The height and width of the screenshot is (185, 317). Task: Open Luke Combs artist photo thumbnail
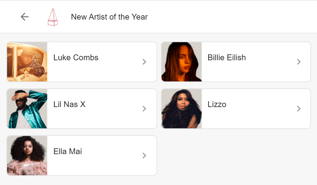pos(27,62)
